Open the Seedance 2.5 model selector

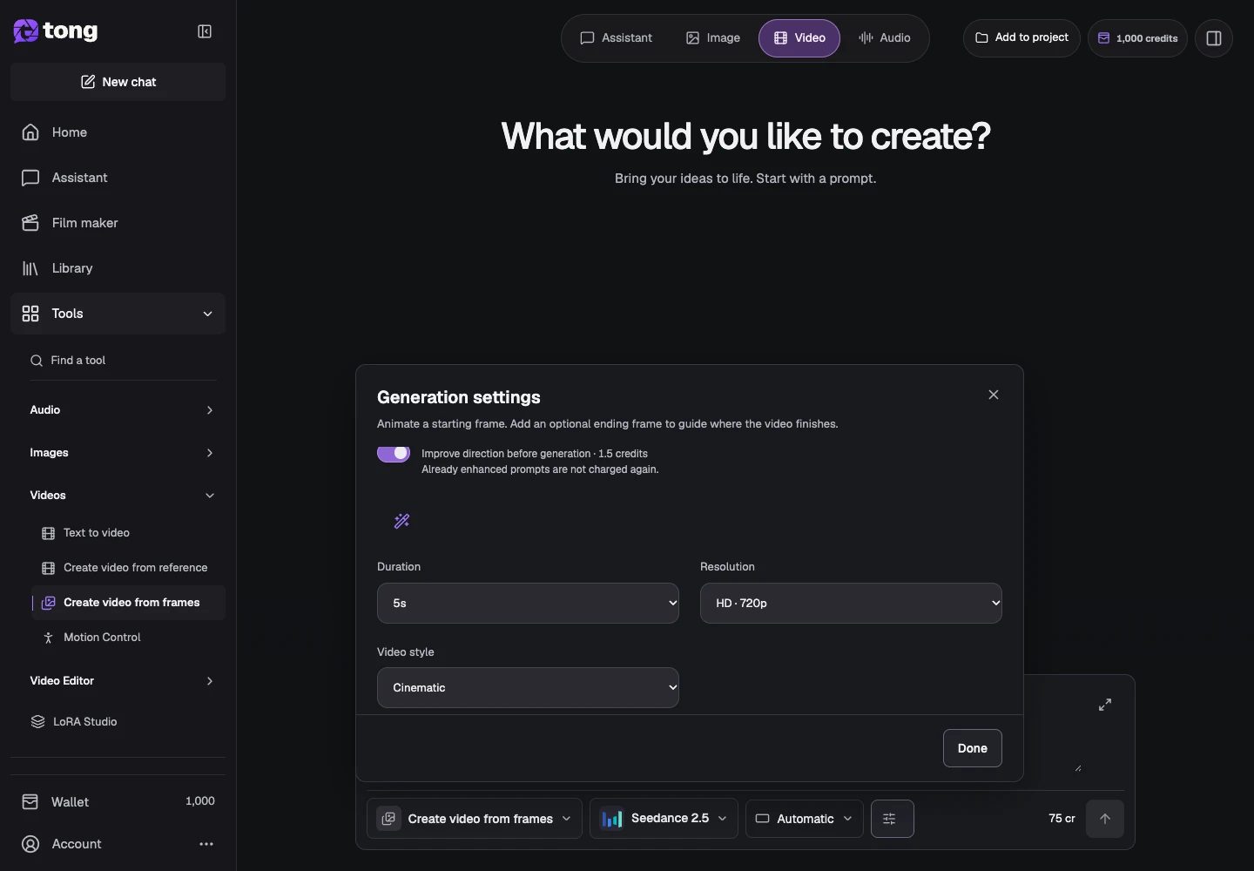click(664, 819)
